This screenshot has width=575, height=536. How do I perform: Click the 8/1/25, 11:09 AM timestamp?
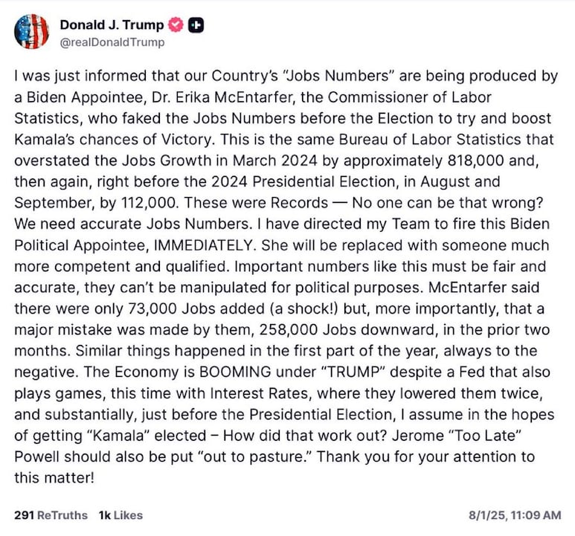click(515, 515)
